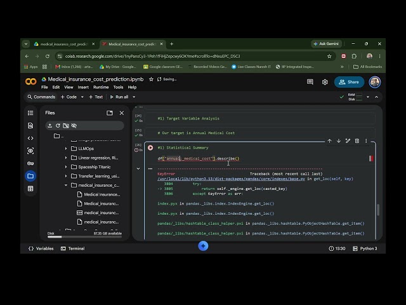Bookmark this page star icon
This screenshot has height=305, width=406.
329,57
